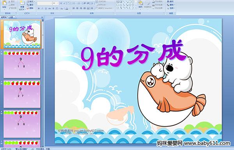Toggle Align Text Left
Screen dimensions: 234x150
(74, 8)
